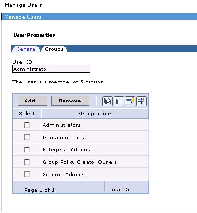197x213 pixels.
Task: Check the Group Policy Creator Owners checkbox
Action: [27, 162]
